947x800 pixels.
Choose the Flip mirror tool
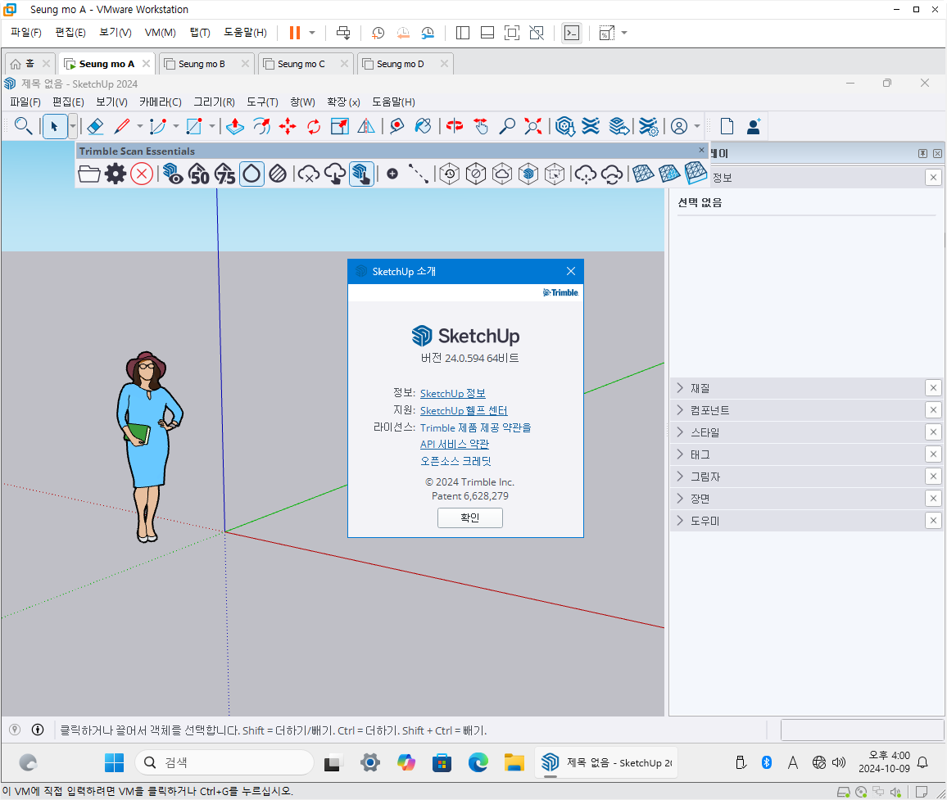coord(366,126)
